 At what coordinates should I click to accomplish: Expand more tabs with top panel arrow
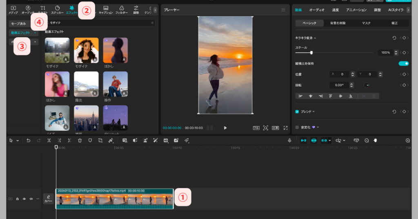point(155,9)
